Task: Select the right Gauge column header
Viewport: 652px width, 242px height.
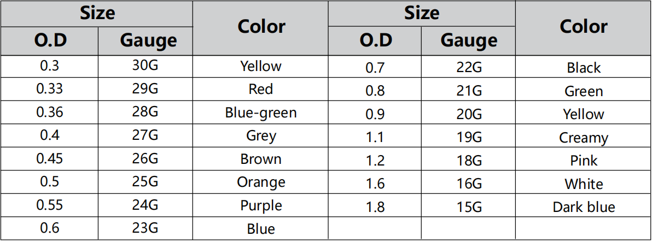Action: [468, 41]
